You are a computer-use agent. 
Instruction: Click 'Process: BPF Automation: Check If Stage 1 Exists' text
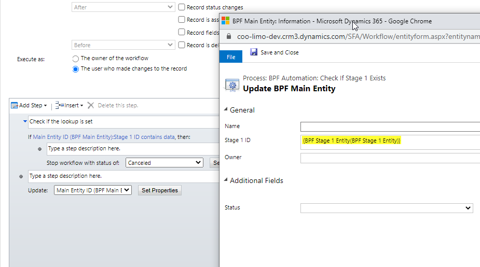[314, 78]
